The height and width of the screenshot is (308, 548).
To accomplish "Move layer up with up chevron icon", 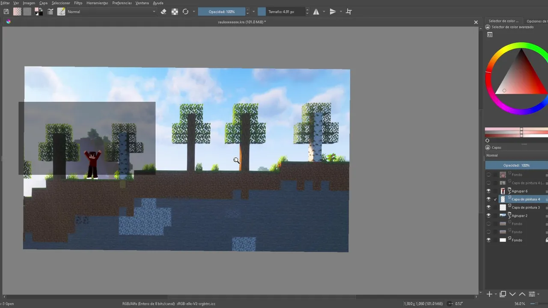I will click(522, 294).
